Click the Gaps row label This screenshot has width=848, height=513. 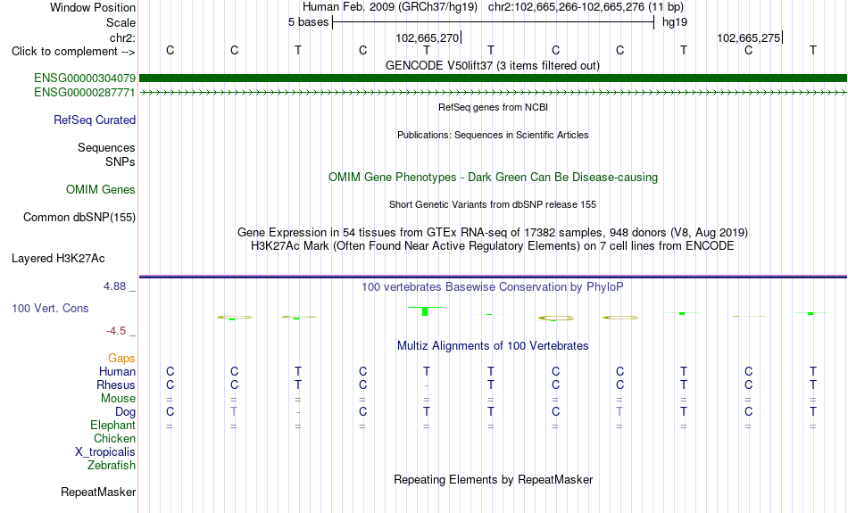121,359
